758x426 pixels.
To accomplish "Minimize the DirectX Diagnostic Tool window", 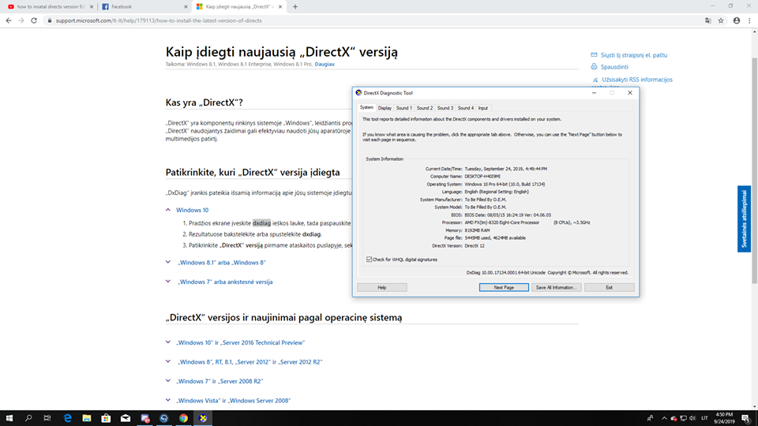I will [594, 93].
